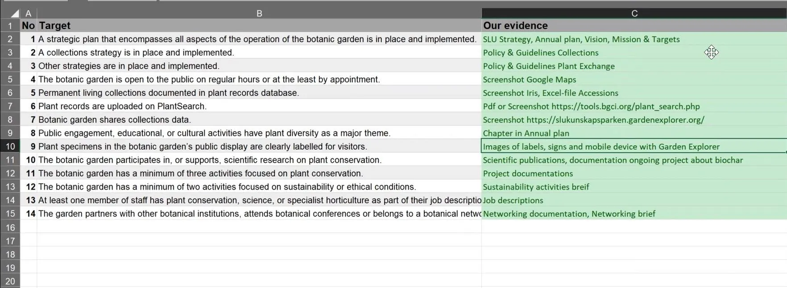This screenshot has height=288, width=787.
Task: Click target 'A strategic plan that encompasses all aspects'
Action: 259,39
